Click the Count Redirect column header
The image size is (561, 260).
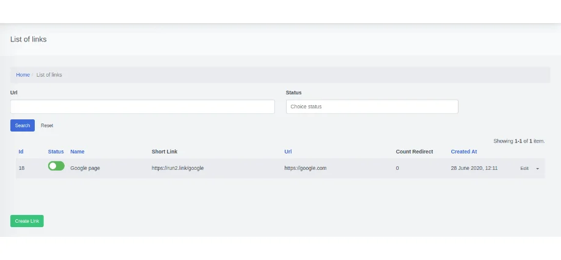(414, 152)
